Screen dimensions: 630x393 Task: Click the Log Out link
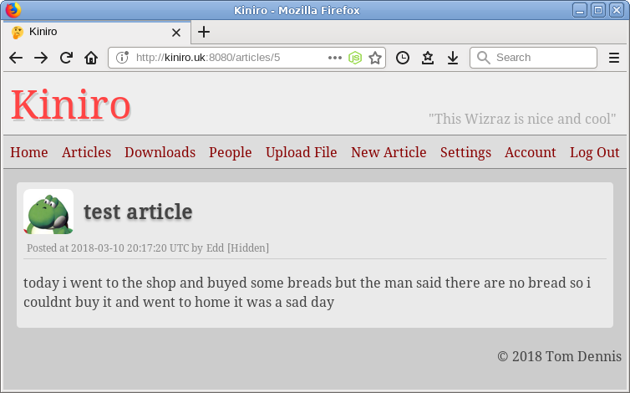(594, 152)
